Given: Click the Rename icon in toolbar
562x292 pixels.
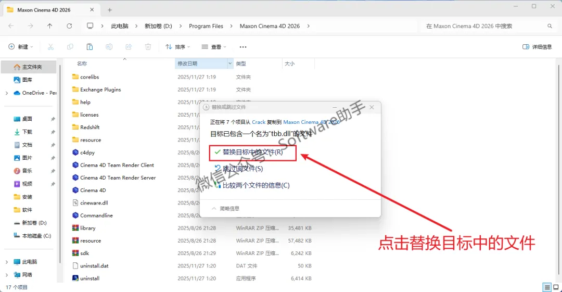Looking at the screenshot, I should pos(109,47).
